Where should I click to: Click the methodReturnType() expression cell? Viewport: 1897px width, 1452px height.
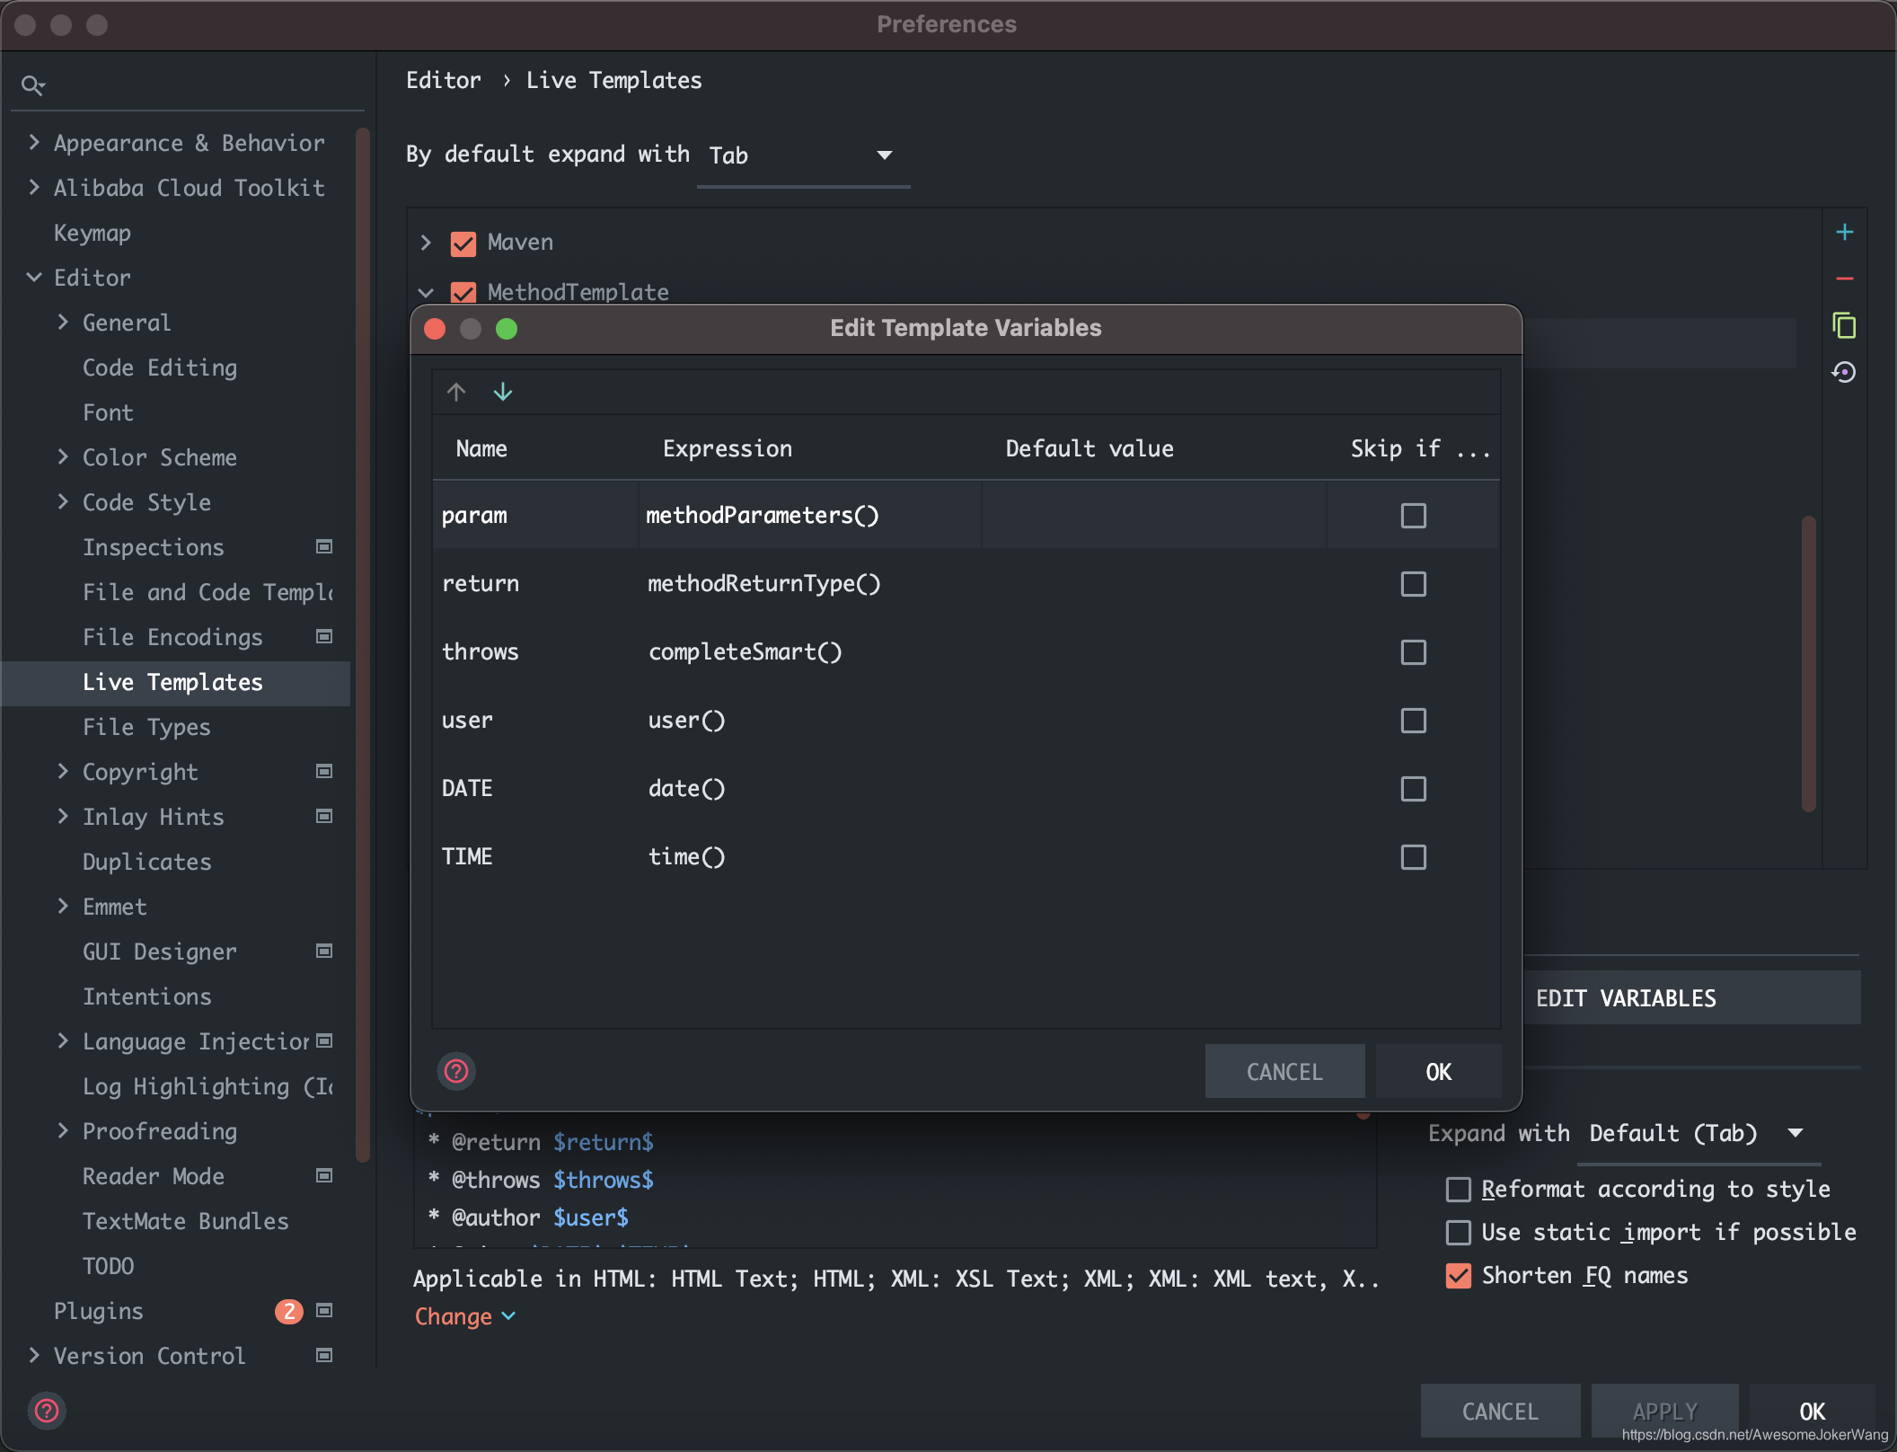pos(763,584)
